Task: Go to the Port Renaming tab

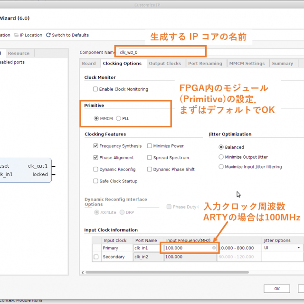Action: coord(205,64)
